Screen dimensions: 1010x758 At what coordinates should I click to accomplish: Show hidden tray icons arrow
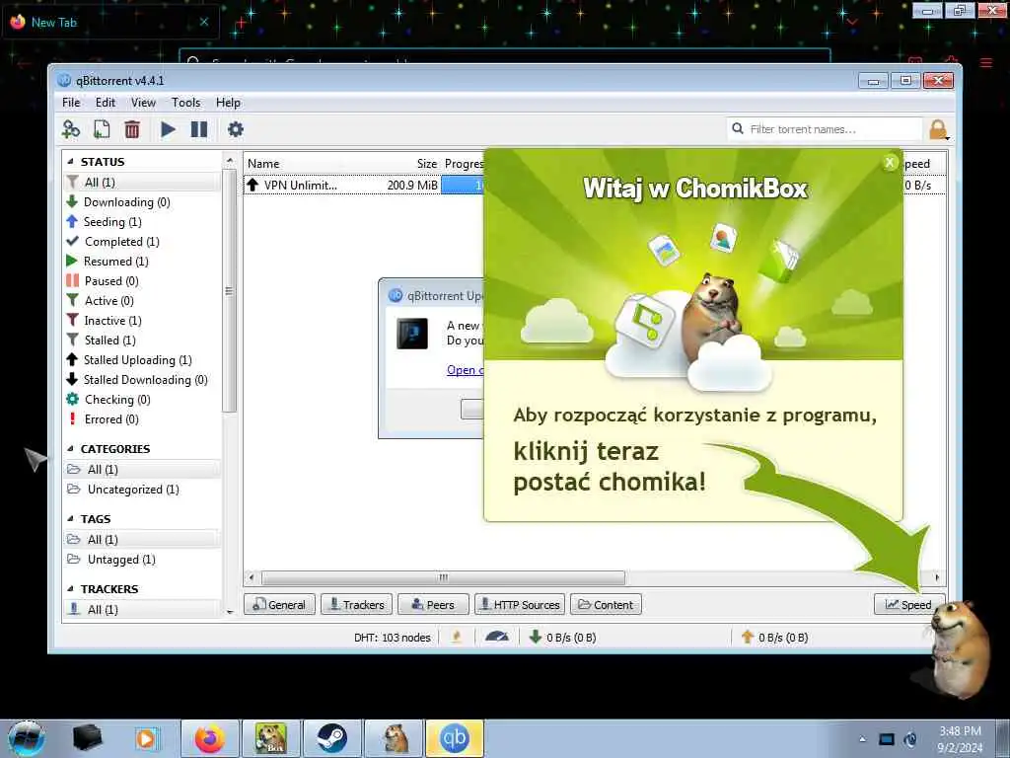(x=862, y=739)
